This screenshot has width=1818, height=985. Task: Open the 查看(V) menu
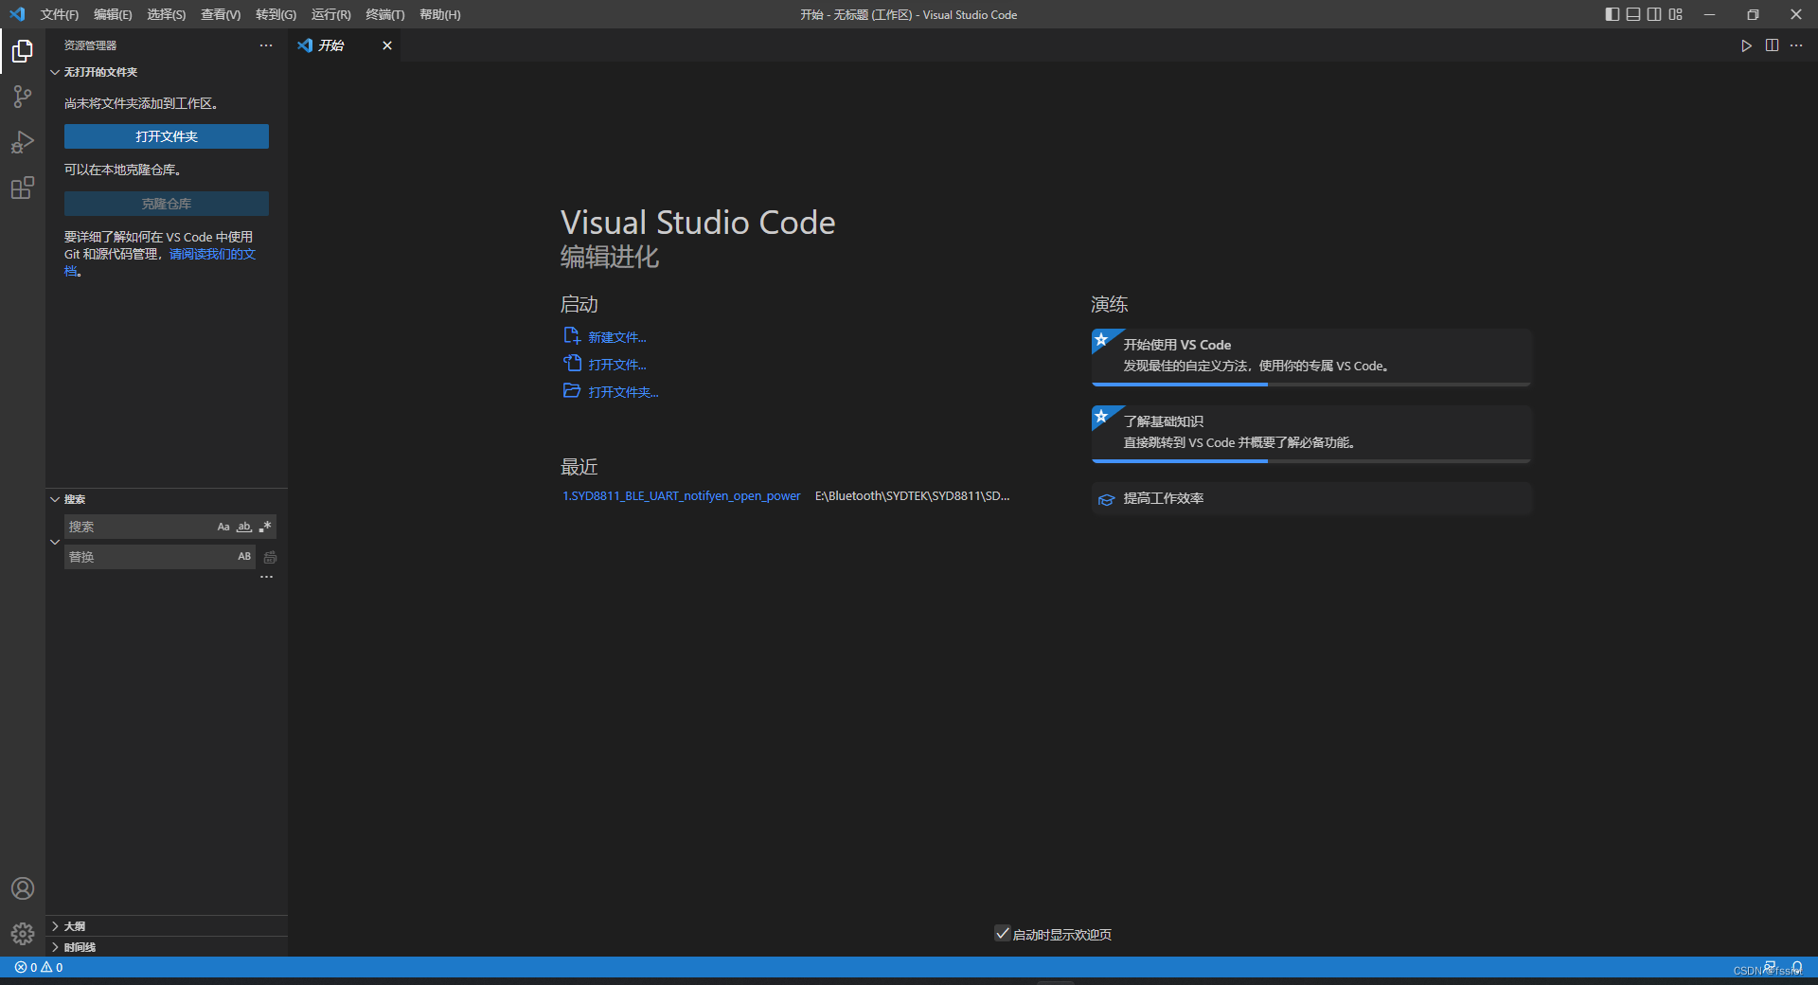(x=221, y=14)
